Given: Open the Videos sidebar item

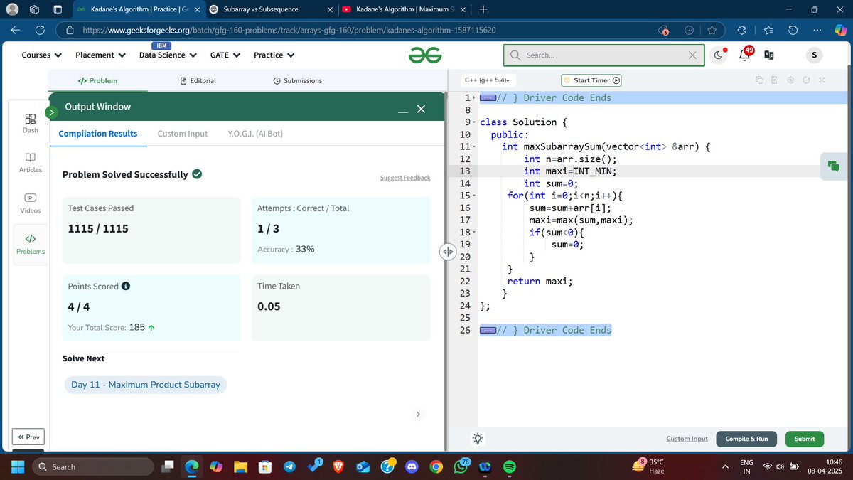Looking at the screenshot, I should click(x=30, y=203).
